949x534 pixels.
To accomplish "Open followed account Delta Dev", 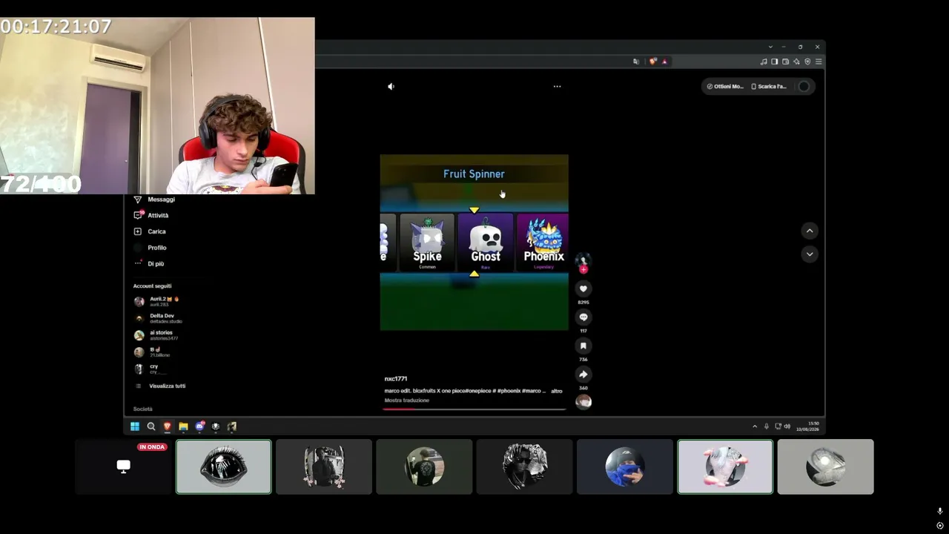I will tap(158, 318).
